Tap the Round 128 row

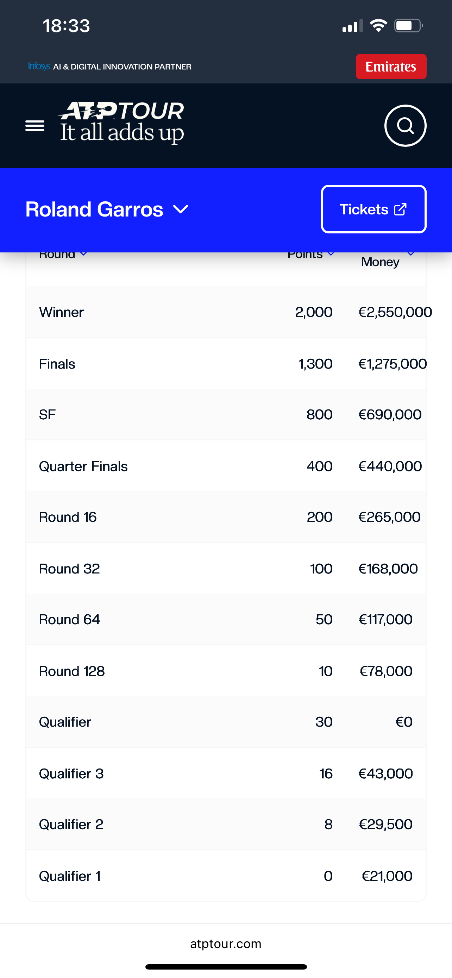point(226,671)
